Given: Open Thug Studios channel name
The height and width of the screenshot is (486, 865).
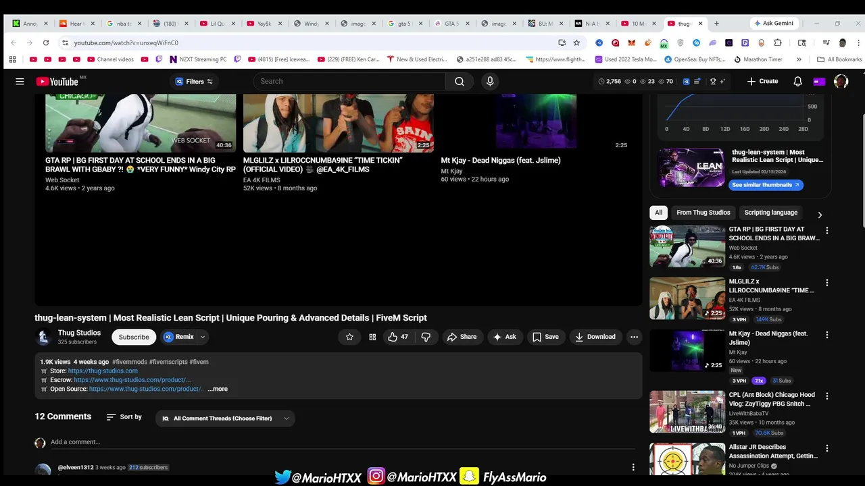Looking at the screenshot, I should coord(79,333).
